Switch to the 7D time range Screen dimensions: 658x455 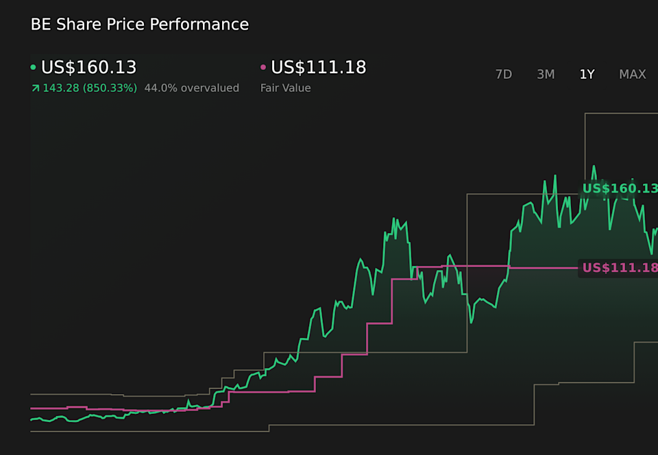pos(503,75)
